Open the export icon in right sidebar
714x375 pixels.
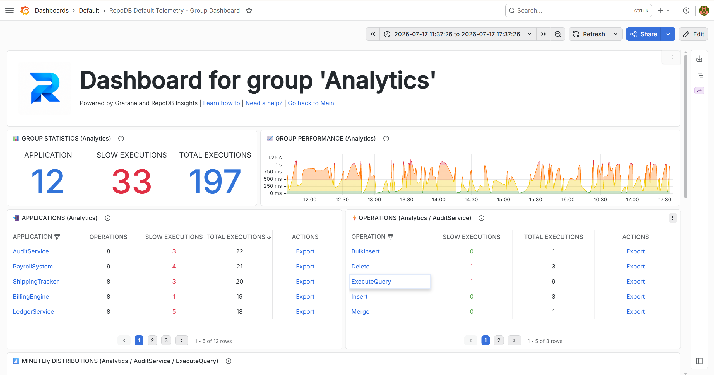pos(699,59)
